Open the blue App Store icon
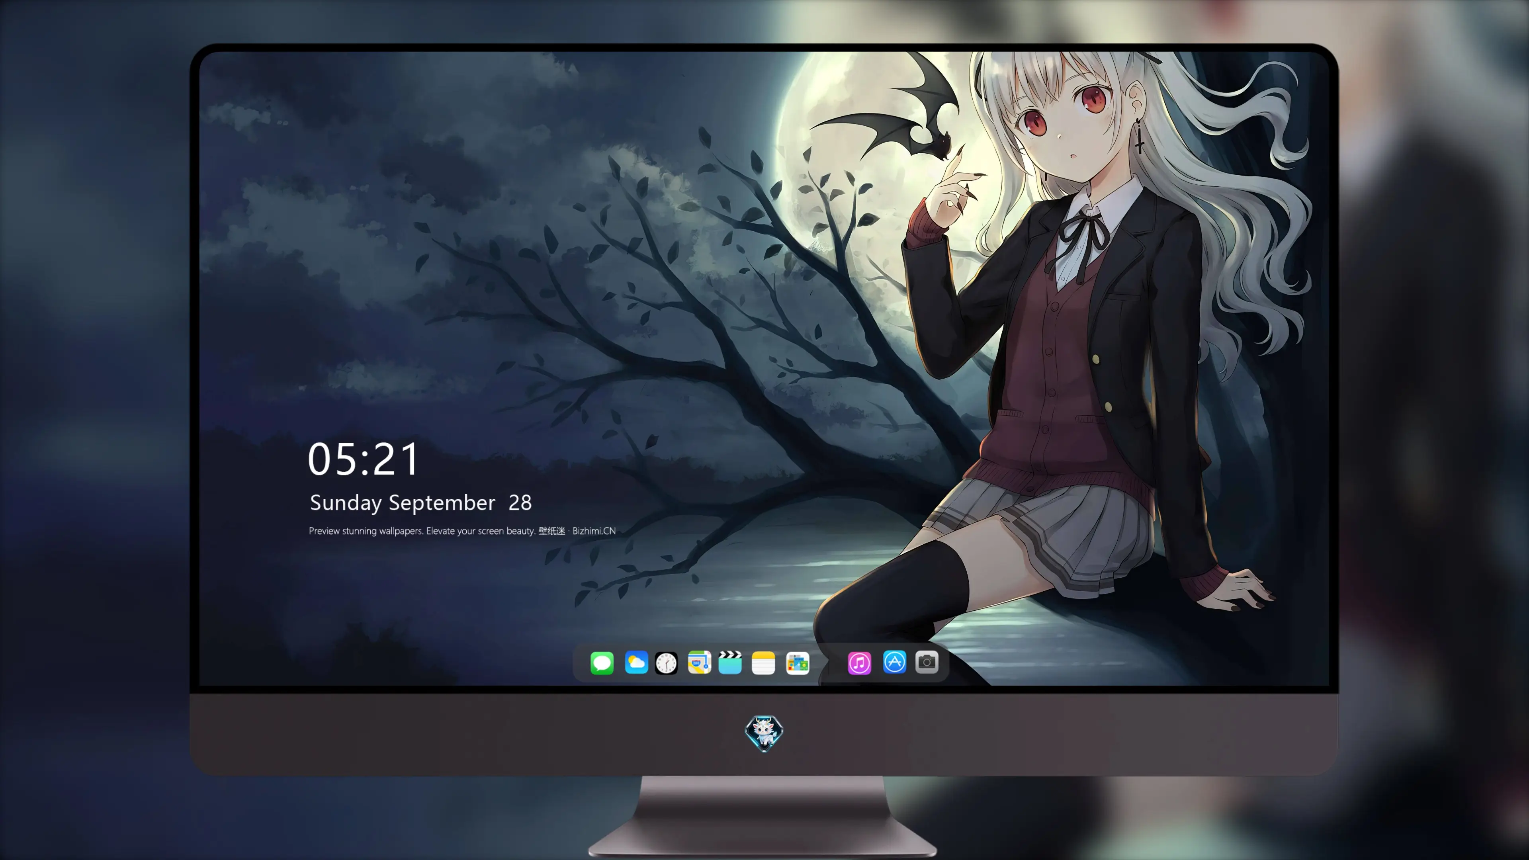 point(894,662)
